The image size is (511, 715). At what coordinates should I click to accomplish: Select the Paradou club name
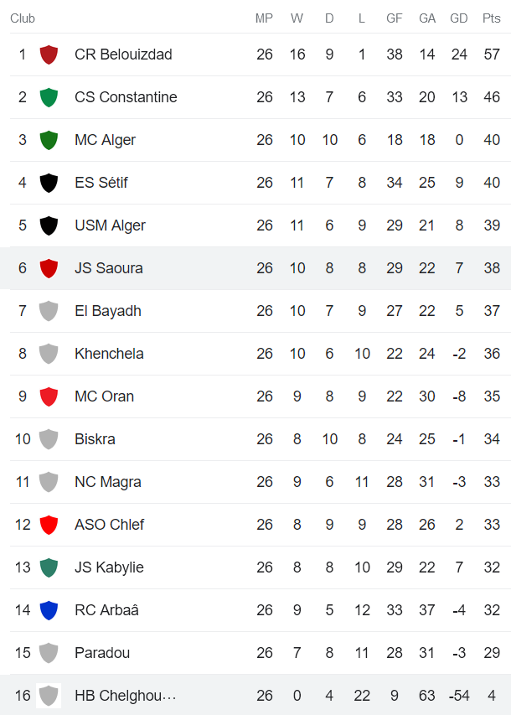pos(102,653)
